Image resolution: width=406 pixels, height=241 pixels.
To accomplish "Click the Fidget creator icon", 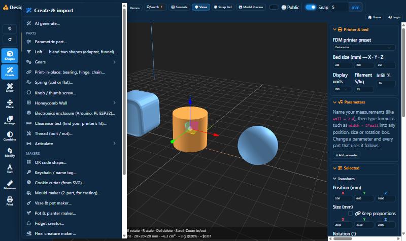I will point(29,223).
